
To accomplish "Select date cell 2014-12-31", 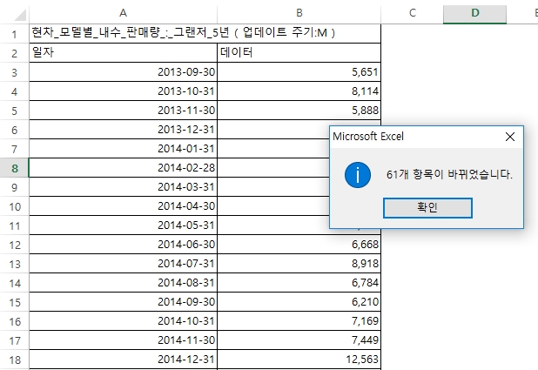I will [x=123, y=360].
